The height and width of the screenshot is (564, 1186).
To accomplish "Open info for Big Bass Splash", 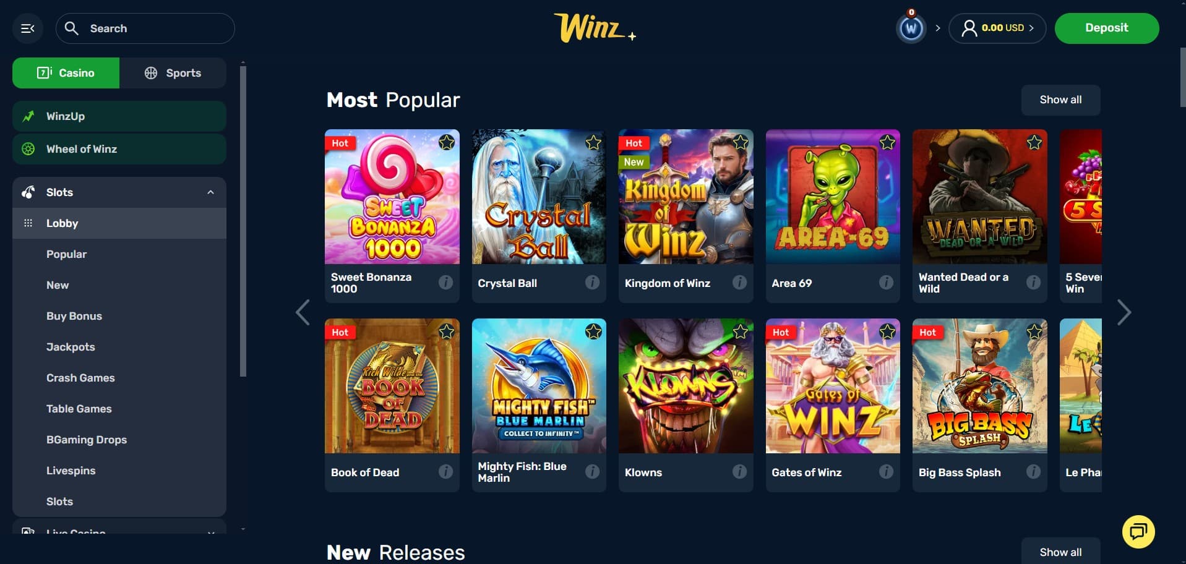I will pyautogui.click(x=1033, y=472).
